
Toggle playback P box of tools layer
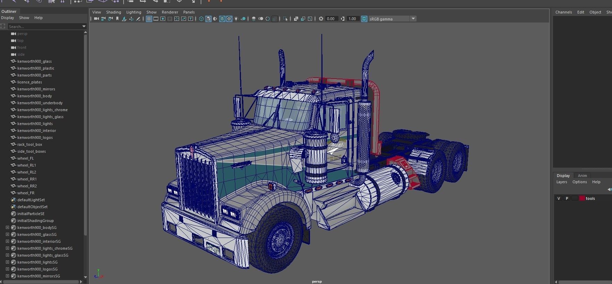[567, 198]
